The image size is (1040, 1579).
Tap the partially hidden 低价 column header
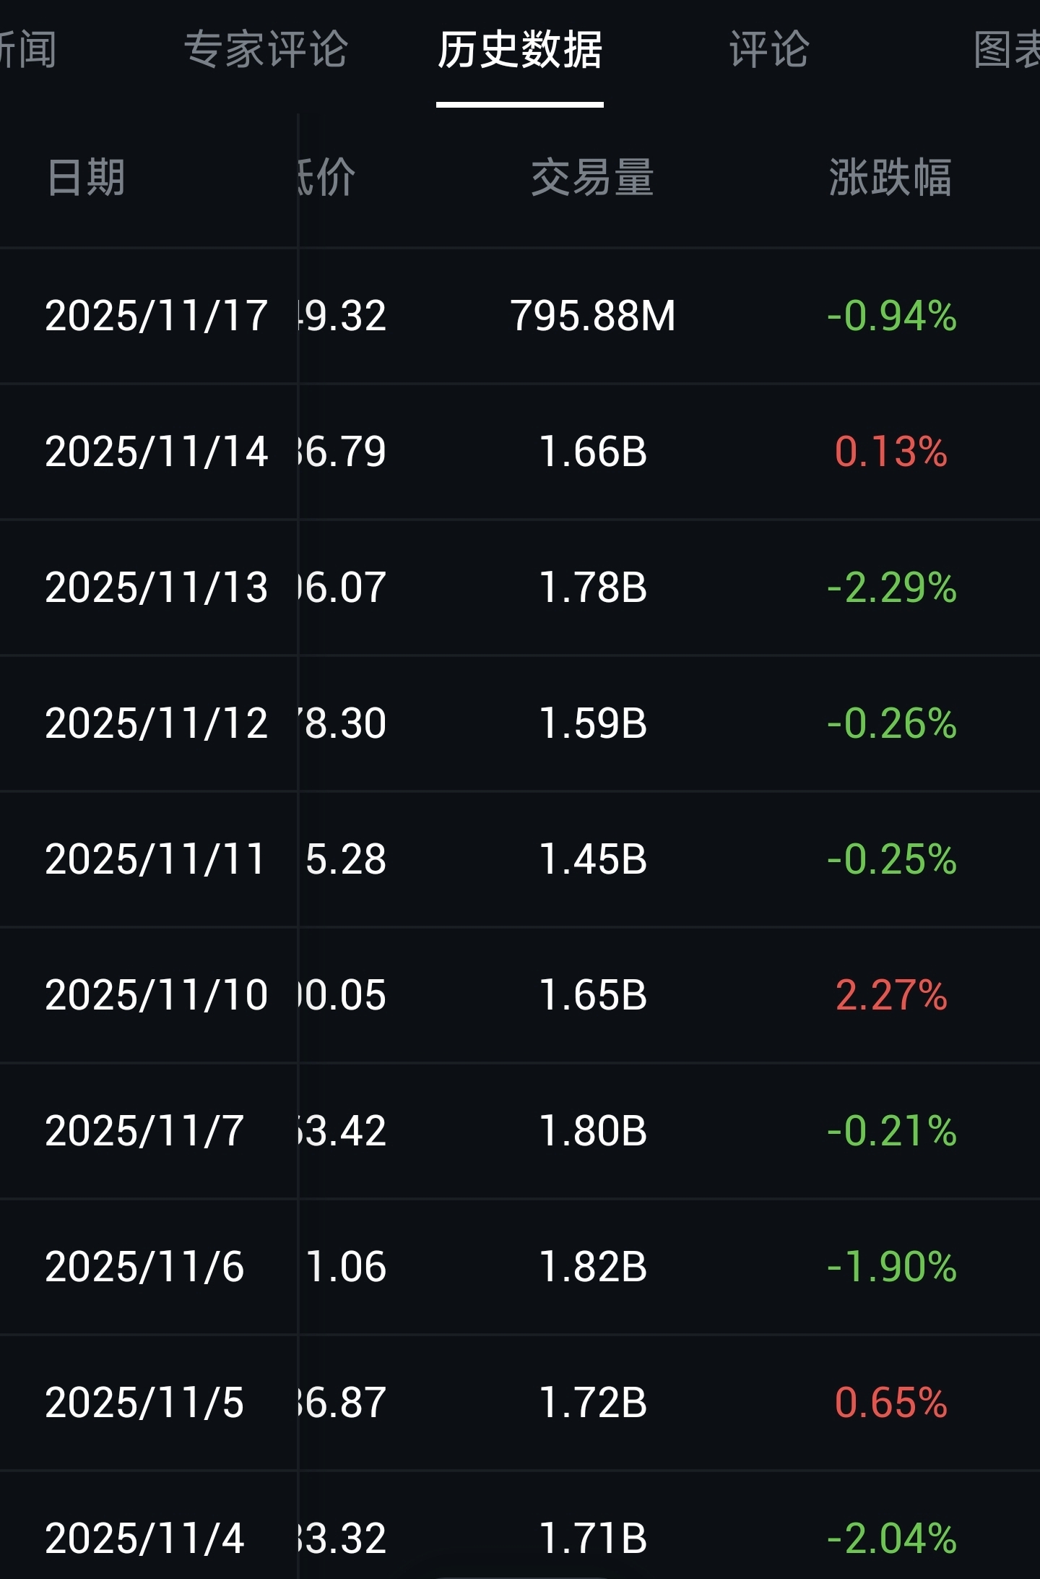pos(326,178)
